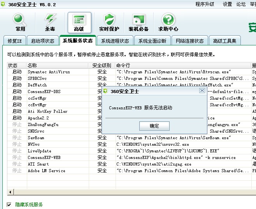Click the 360 logo in title bar
The image size is (256, 209).
[3, 4]
